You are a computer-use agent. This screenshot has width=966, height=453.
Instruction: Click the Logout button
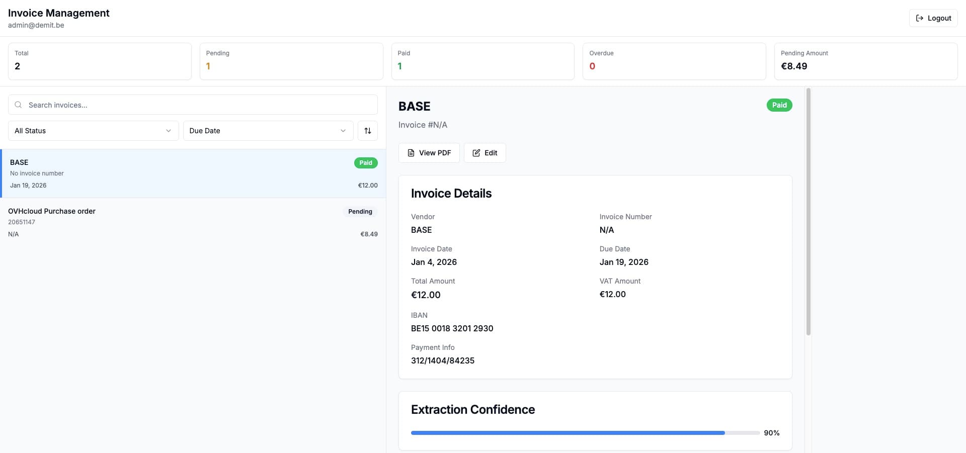933,18
